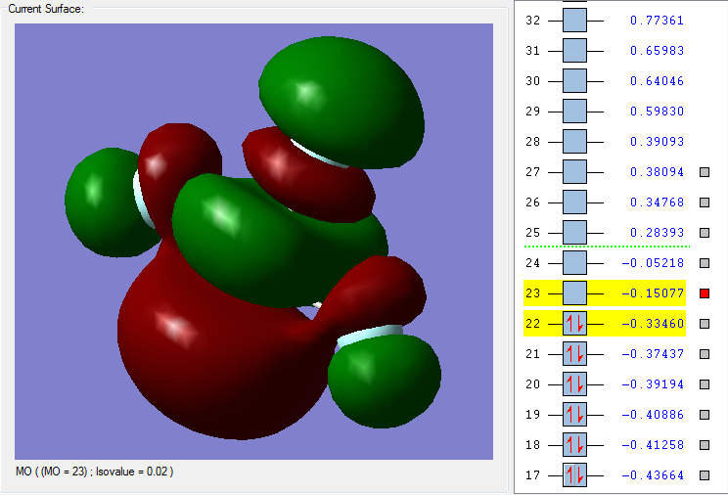Select the gray square marker beside -0.37437

[705, 354]
